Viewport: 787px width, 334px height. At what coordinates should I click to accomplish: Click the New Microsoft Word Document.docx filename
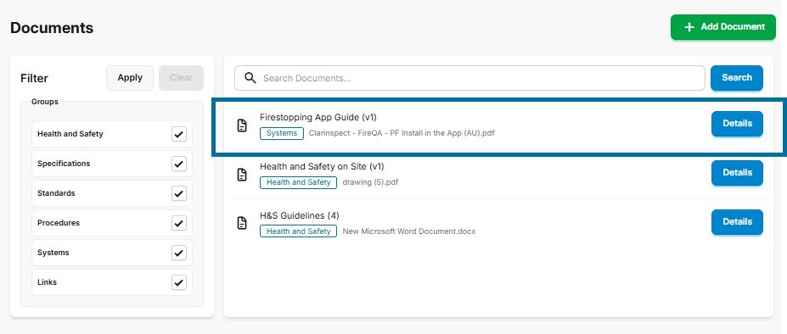click(x=409, y=231)
